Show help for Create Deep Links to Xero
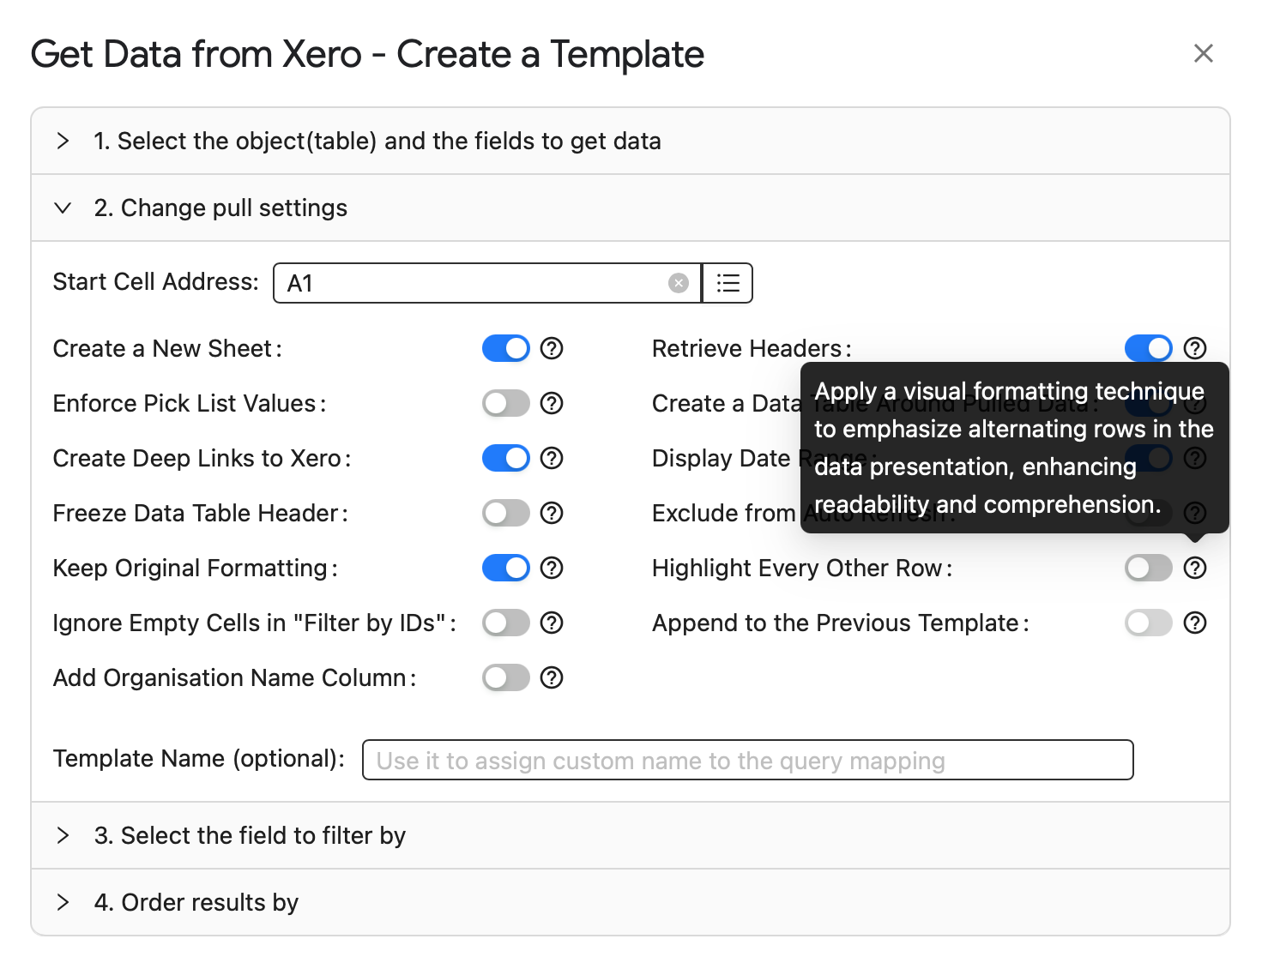The width and height of the screenshot is (1268, 957). [552, 458]
